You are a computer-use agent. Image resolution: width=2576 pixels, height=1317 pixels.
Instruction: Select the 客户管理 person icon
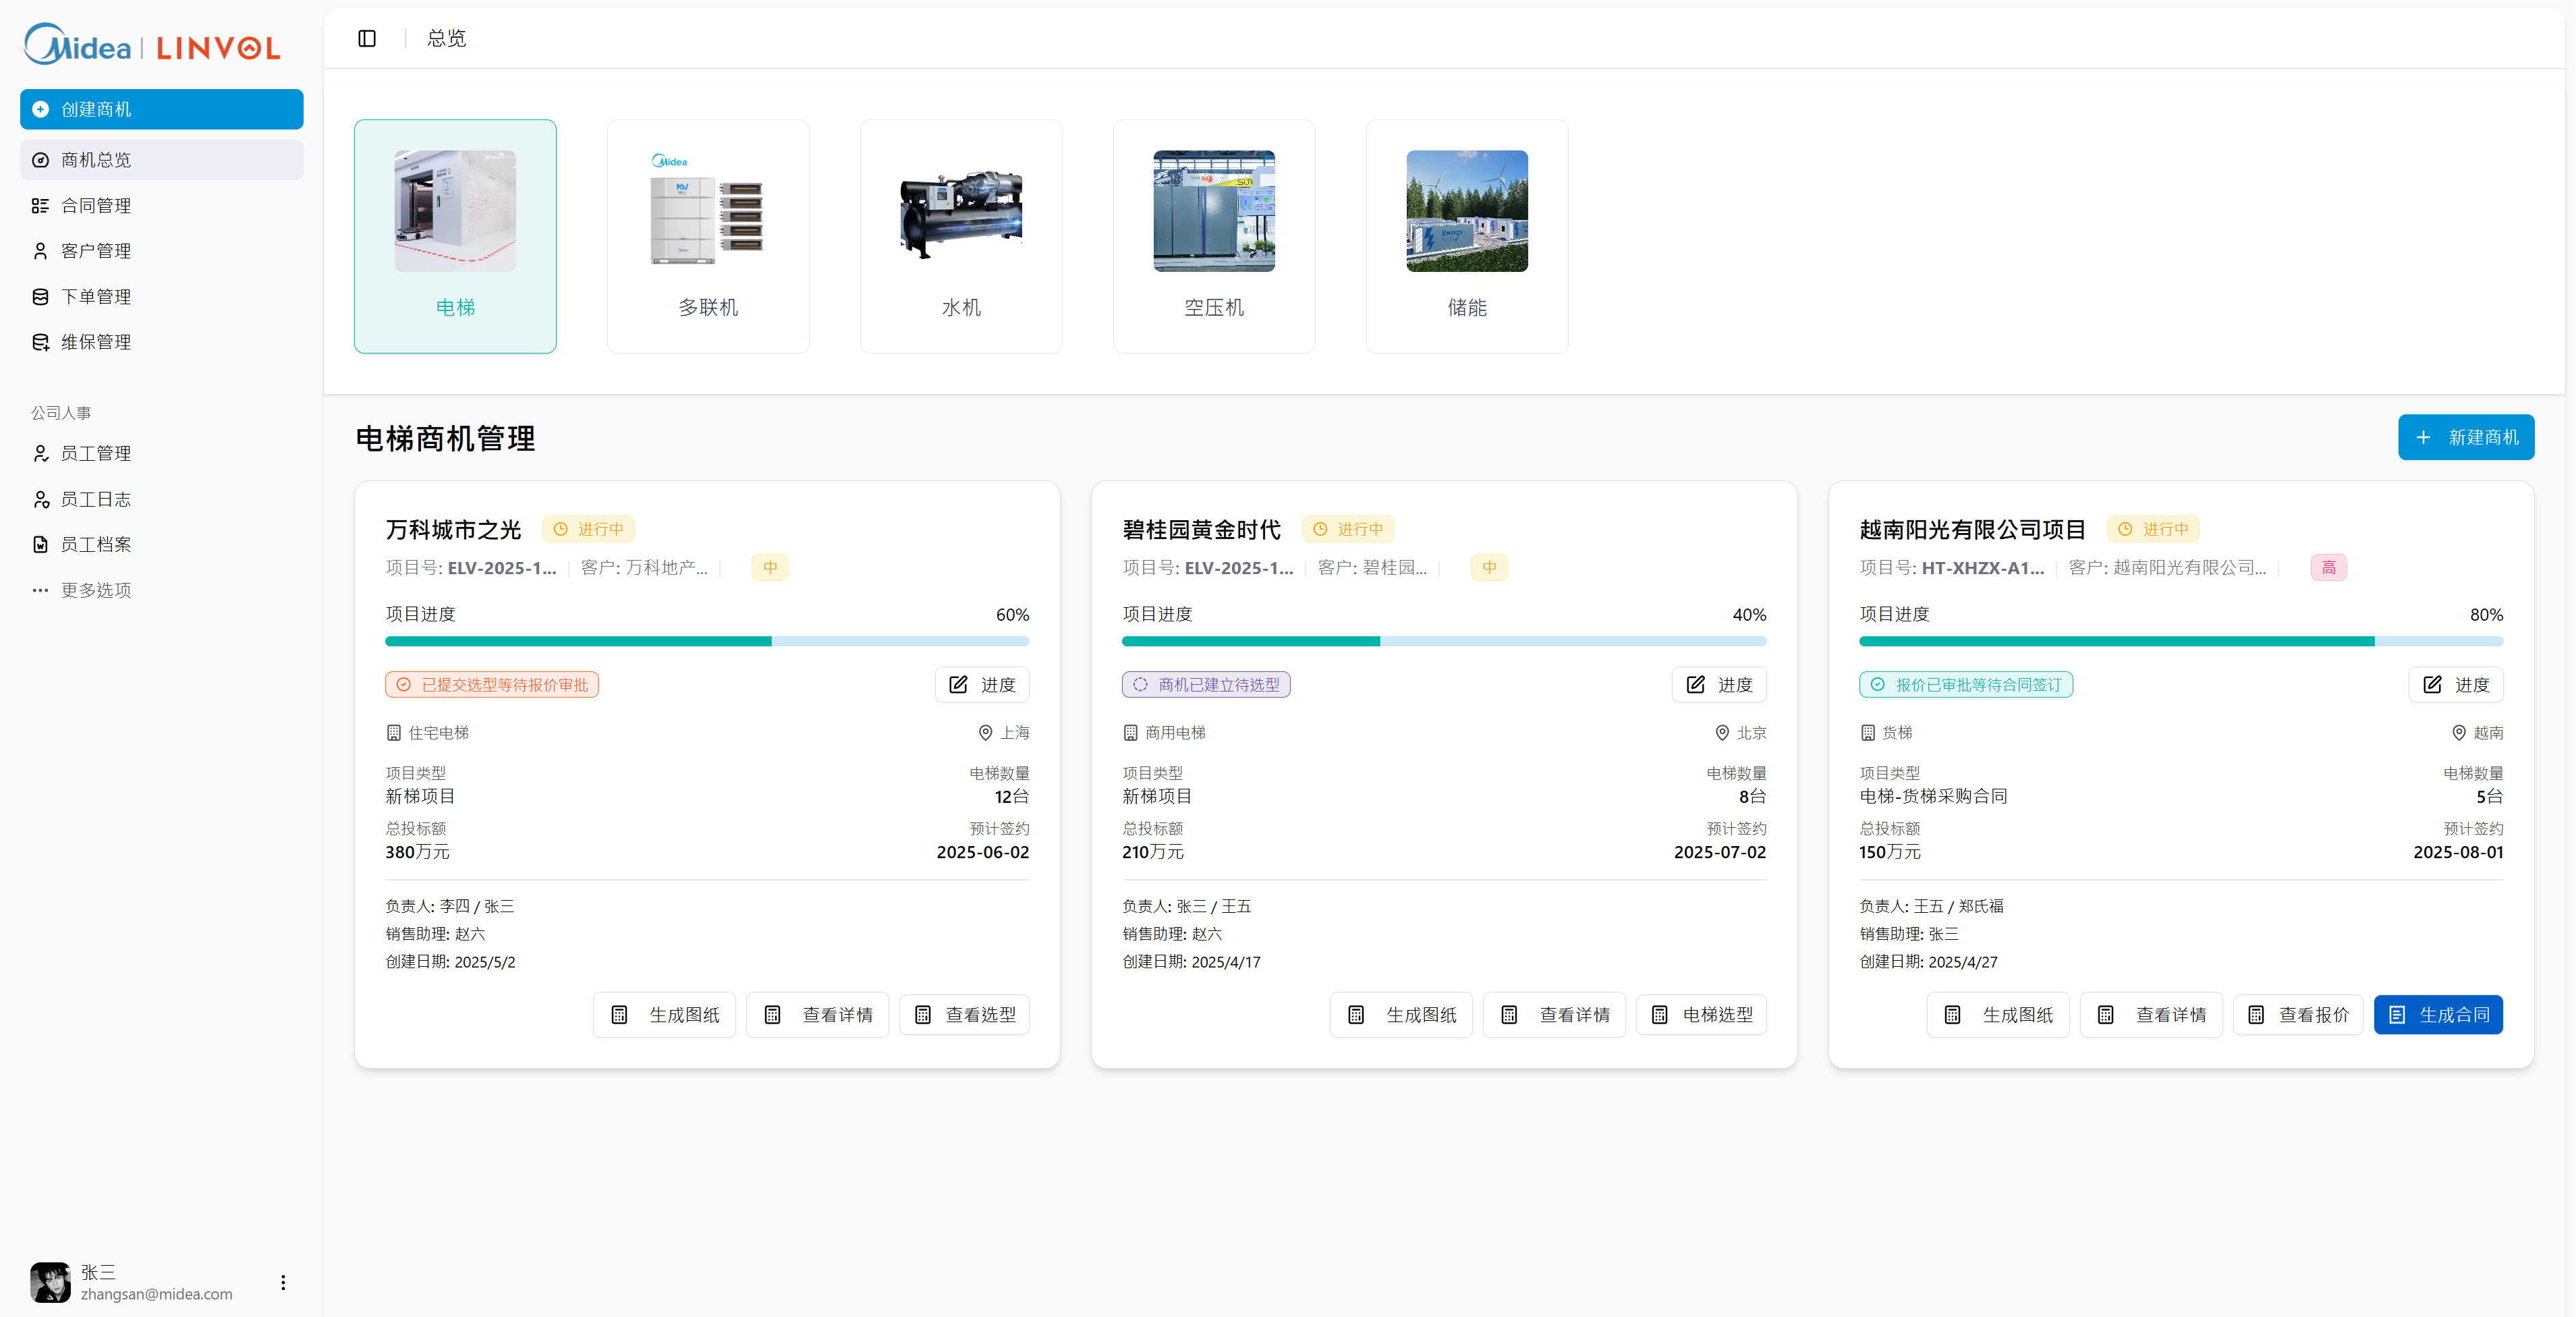pos(40,250)
